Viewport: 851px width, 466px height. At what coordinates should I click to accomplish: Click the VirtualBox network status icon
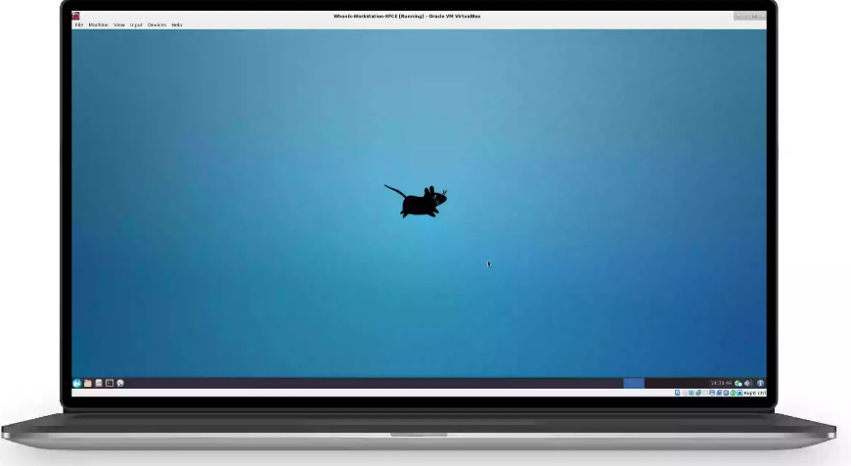(698, 393)
